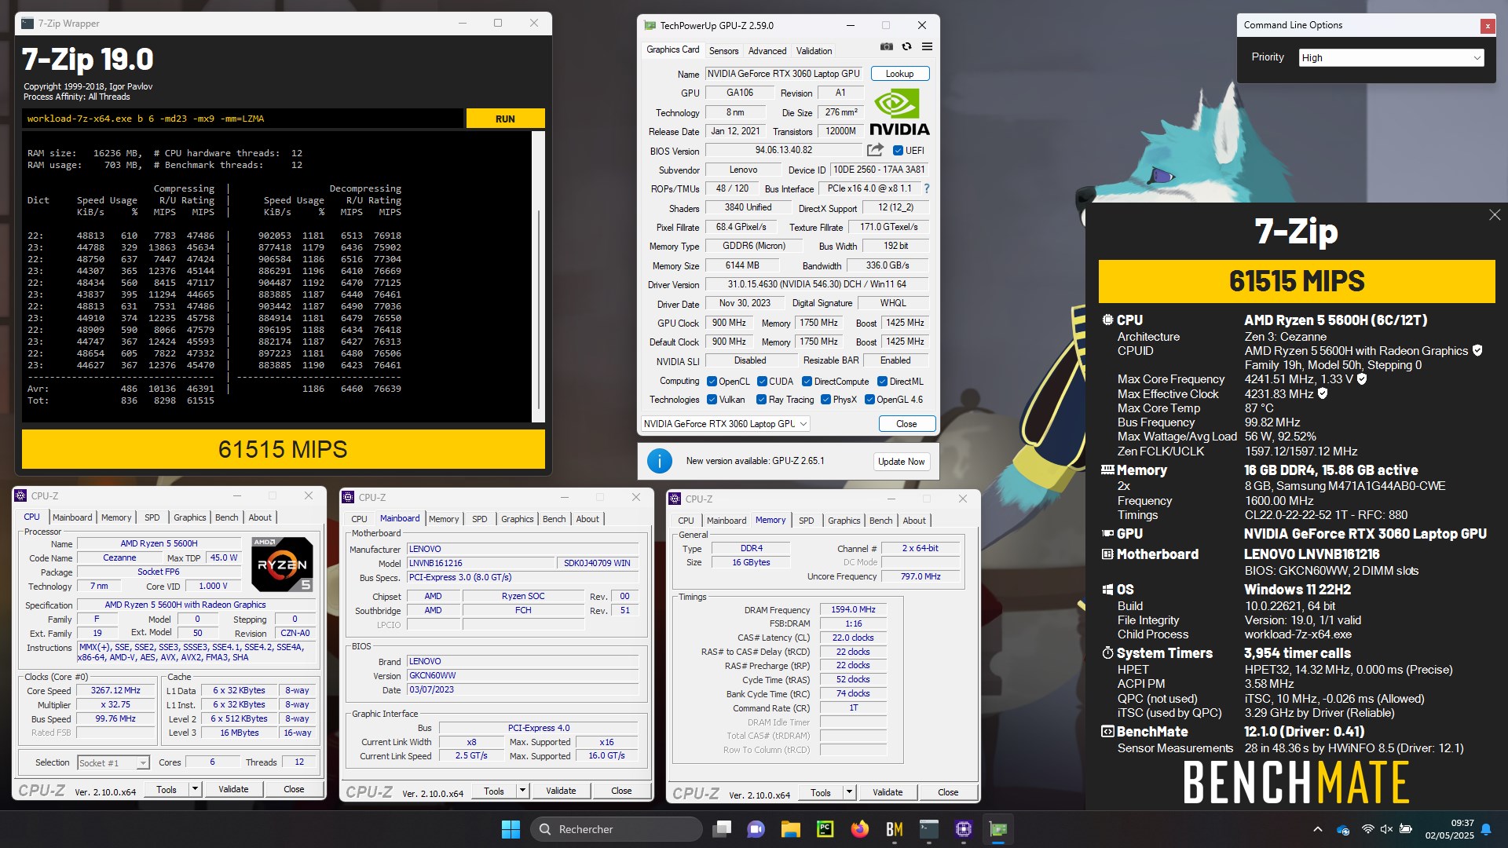Switch to Advanced tab in GPU-Z
This screenshot has height=848, width=1508.
click(x=767, y=51)
